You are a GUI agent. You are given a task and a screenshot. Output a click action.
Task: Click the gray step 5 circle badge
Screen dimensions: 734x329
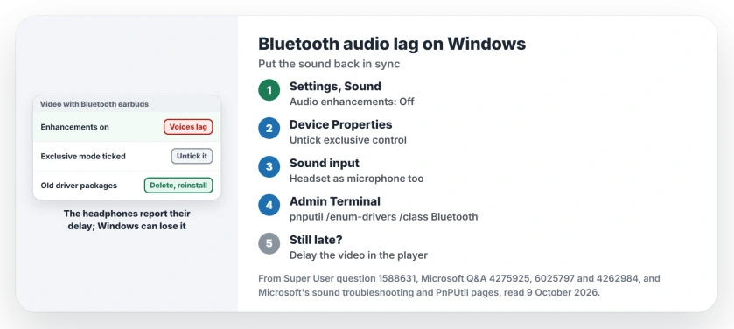pyautogui.click(x=269, y=243)
